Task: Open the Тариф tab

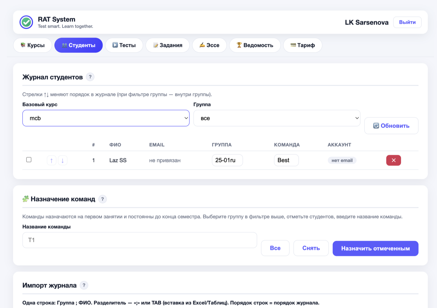Action: point(302,45)
